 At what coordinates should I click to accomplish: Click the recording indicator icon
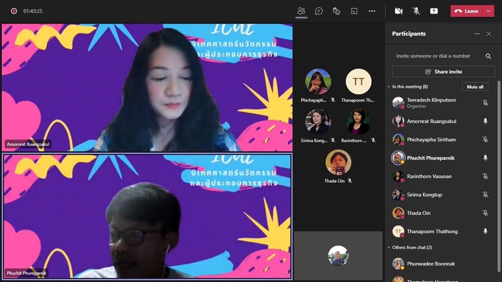tap(13, 11)
